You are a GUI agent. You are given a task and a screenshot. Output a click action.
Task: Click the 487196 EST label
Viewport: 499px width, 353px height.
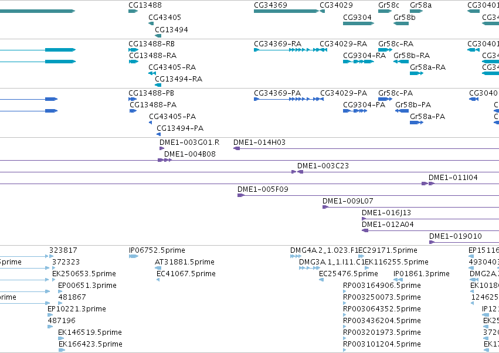[x=62, y=321]
